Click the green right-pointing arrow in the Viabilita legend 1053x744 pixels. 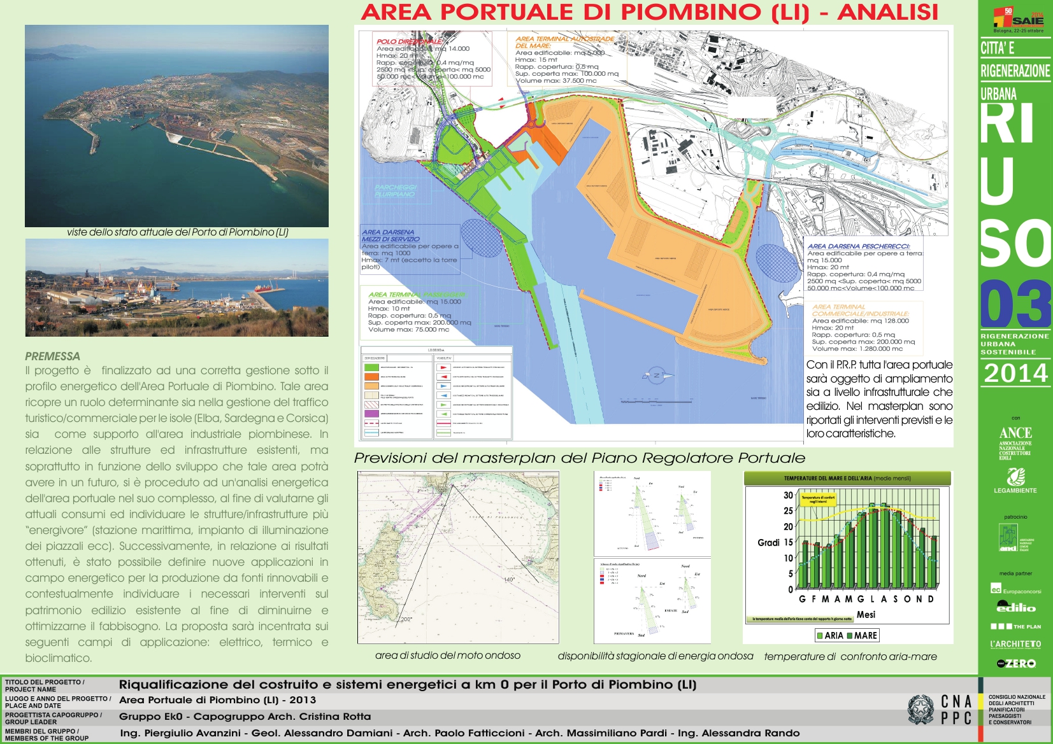(x=443, y=405)
